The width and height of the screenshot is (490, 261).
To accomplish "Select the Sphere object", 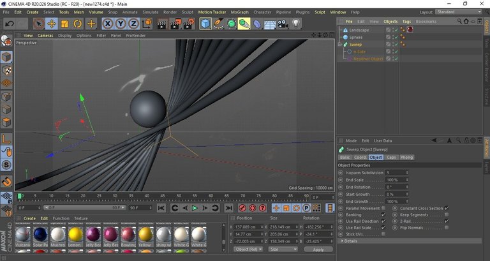I will tap(355, 37).
